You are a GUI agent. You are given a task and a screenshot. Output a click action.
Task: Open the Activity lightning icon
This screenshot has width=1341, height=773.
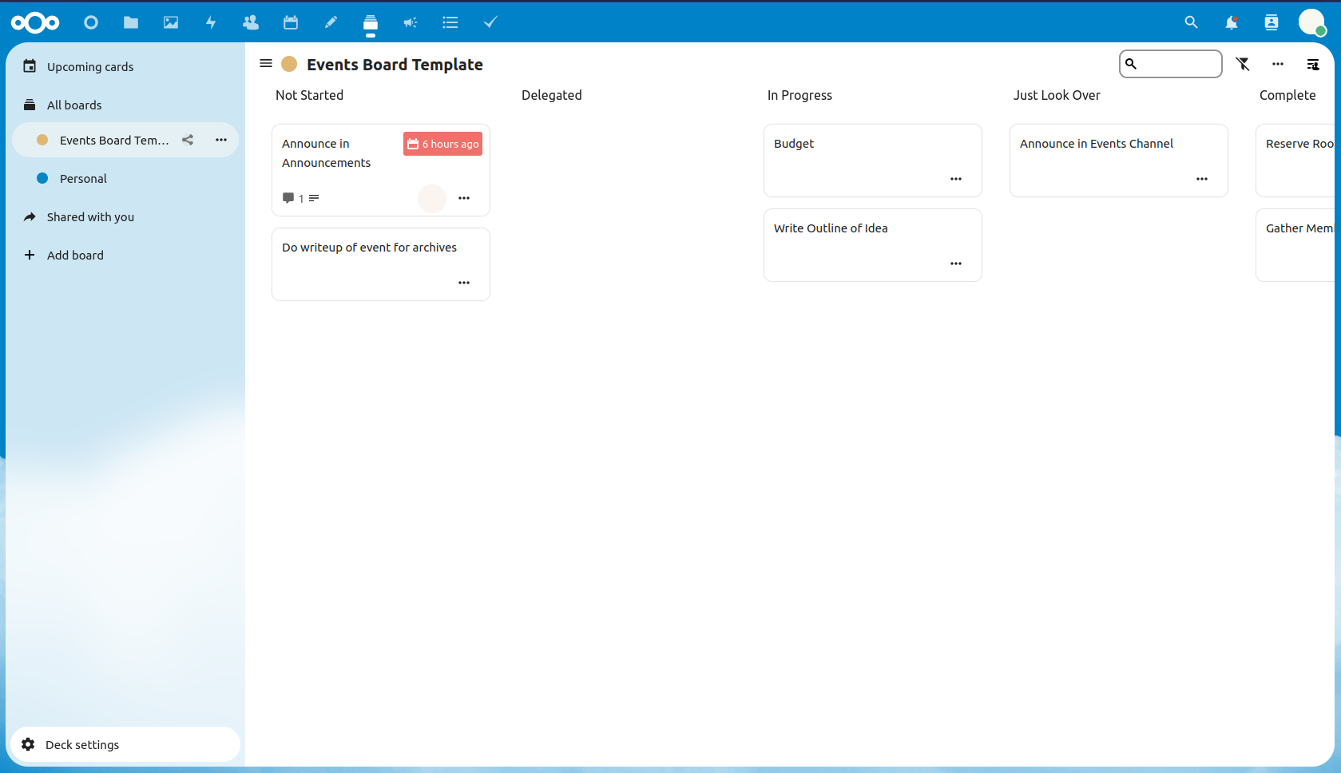[x=211, y=22]
